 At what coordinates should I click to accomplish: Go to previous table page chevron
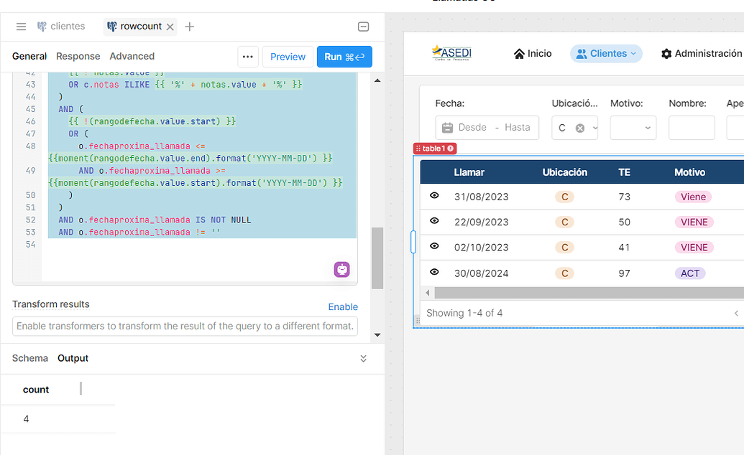(736, 314)
